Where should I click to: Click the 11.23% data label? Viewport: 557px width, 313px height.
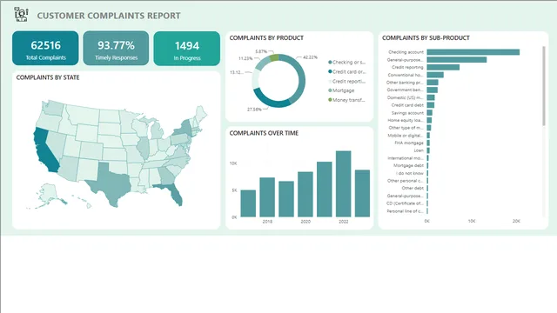(x=245, y=58)
